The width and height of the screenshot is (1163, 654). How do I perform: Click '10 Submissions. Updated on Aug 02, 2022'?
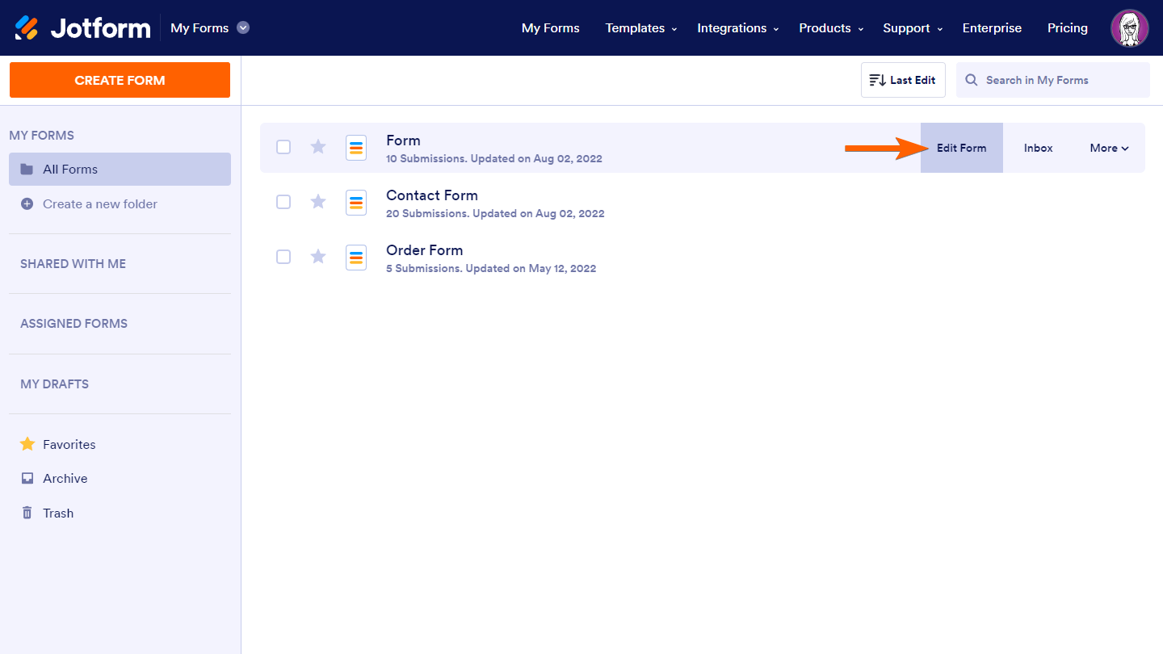click(x=494, y=159)
